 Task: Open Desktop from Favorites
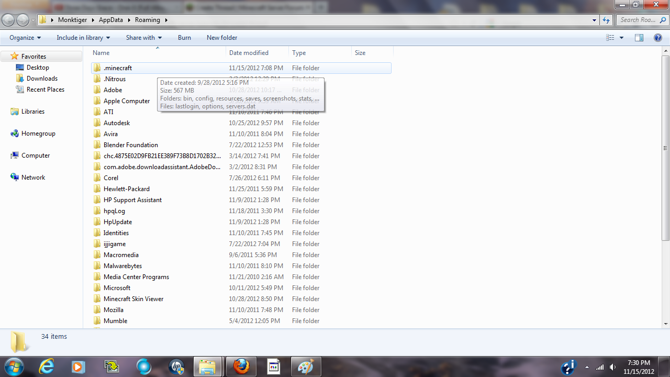[38, 68]
